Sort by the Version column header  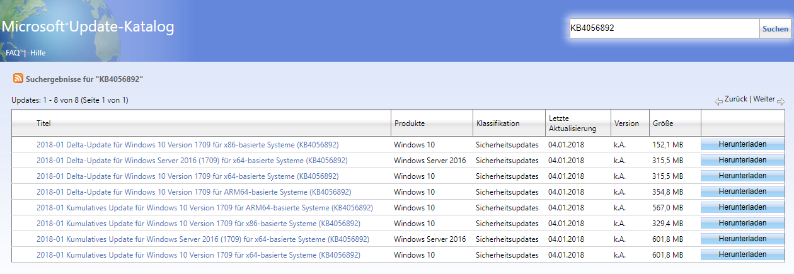(626, 123)
